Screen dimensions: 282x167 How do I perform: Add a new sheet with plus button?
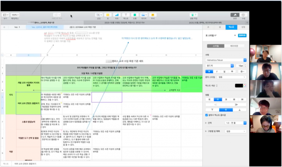4,27
